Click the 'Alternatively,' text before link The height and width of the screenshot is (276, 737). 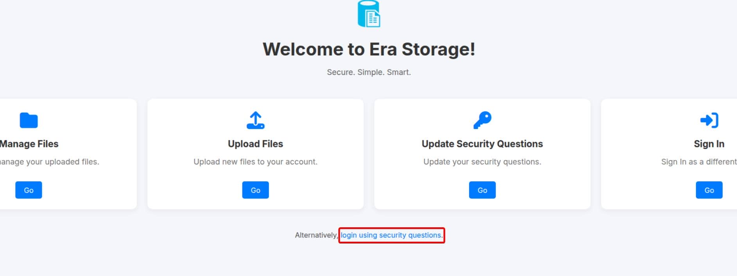click(316, 235)
